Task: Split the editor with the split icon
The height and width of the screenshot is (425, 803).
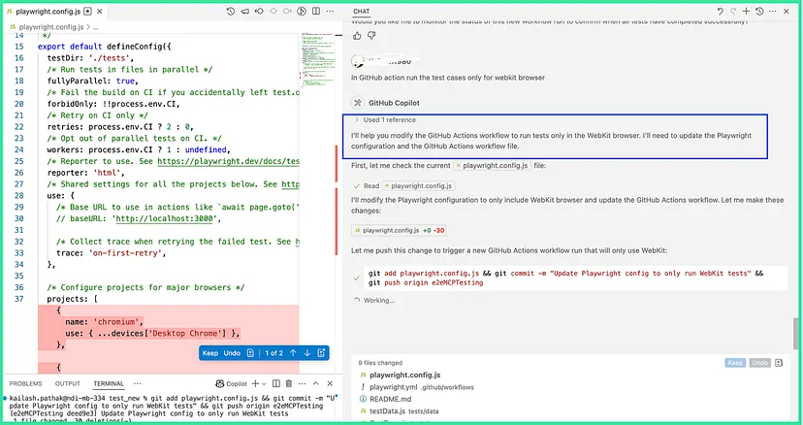Action: pos(316,11)
